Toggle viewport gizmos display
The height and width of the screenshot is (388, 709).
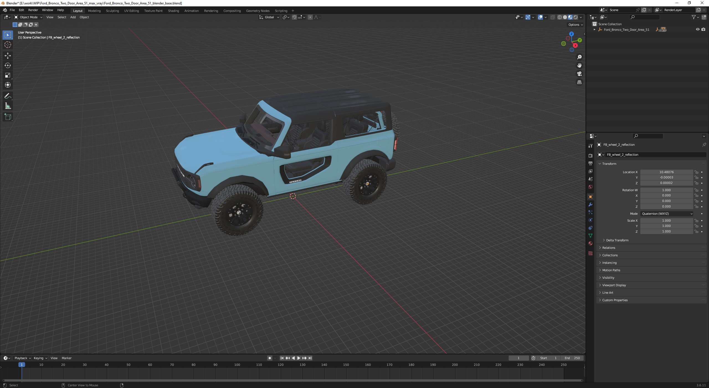coord(528,17)
